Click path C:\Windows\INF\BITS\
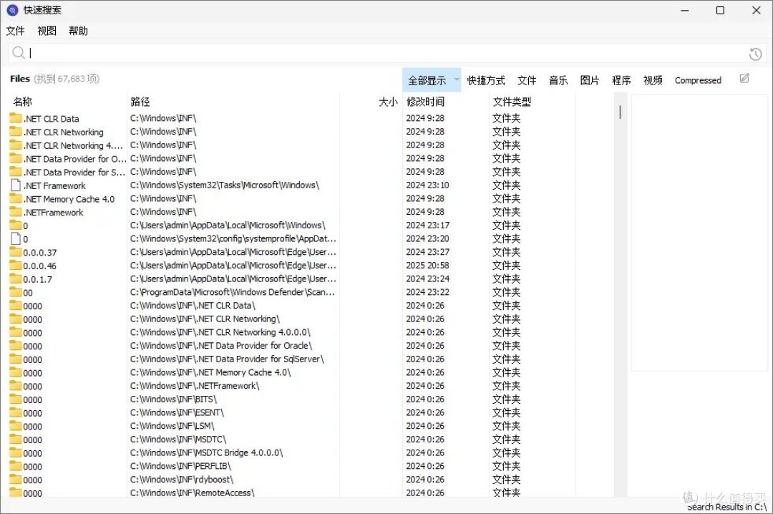Screen dimensions: 773x514 click(173, 399)
